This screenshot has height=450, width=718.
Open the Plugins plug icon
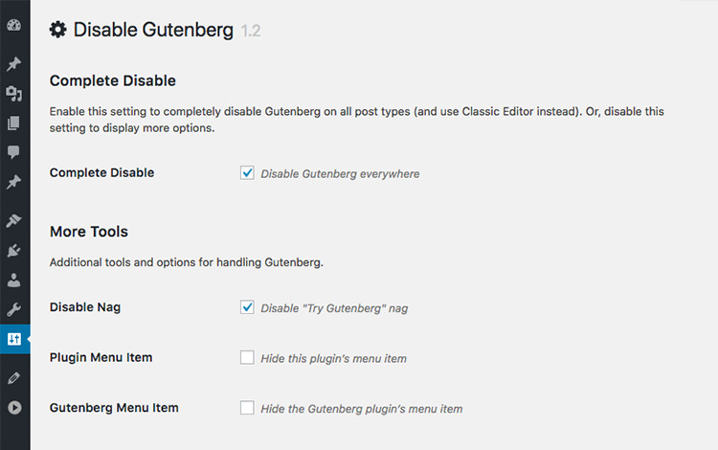click(x=14, y=251)
